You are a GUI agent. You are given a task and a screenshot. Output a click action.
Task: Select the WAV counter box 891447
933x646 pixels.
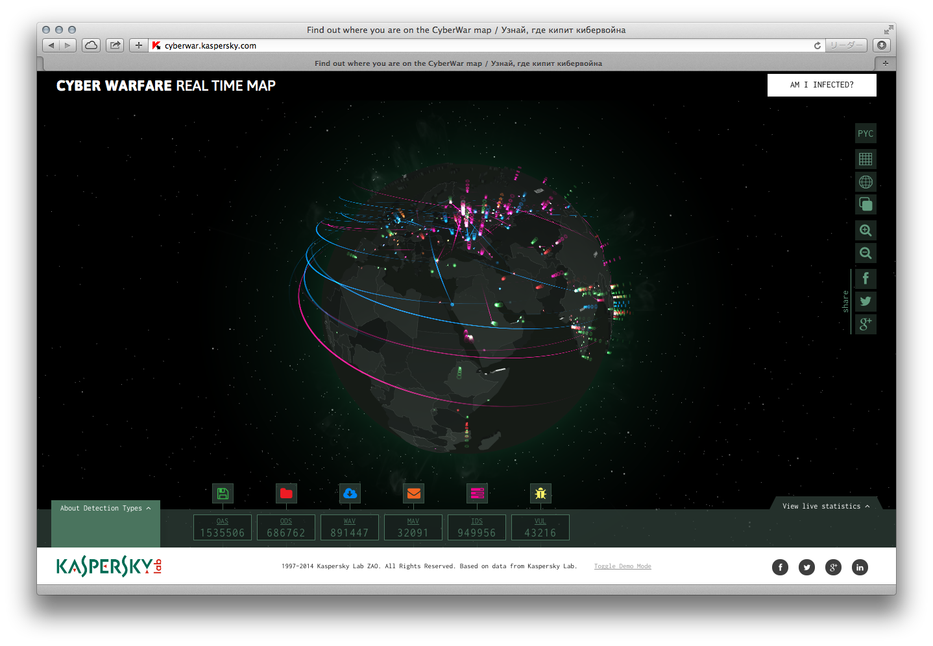(x=350, y=527)
